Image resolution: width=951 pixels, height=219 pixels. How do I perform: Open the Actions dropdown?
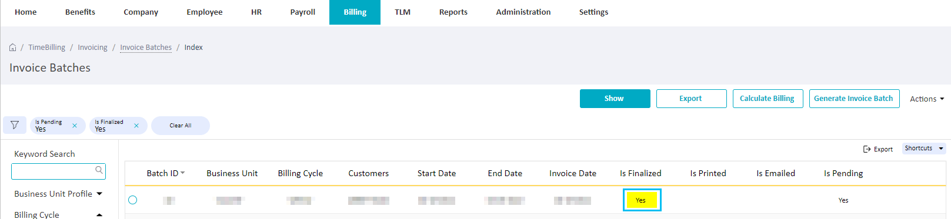pos(927,99)
